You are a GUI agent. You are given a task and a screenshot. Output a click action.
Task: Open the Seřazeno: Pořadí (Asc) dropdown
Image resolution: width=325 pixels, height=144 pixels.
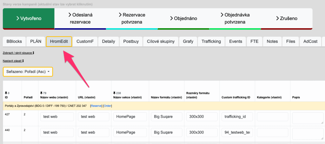pyautogui.click(x=28, y=72)
